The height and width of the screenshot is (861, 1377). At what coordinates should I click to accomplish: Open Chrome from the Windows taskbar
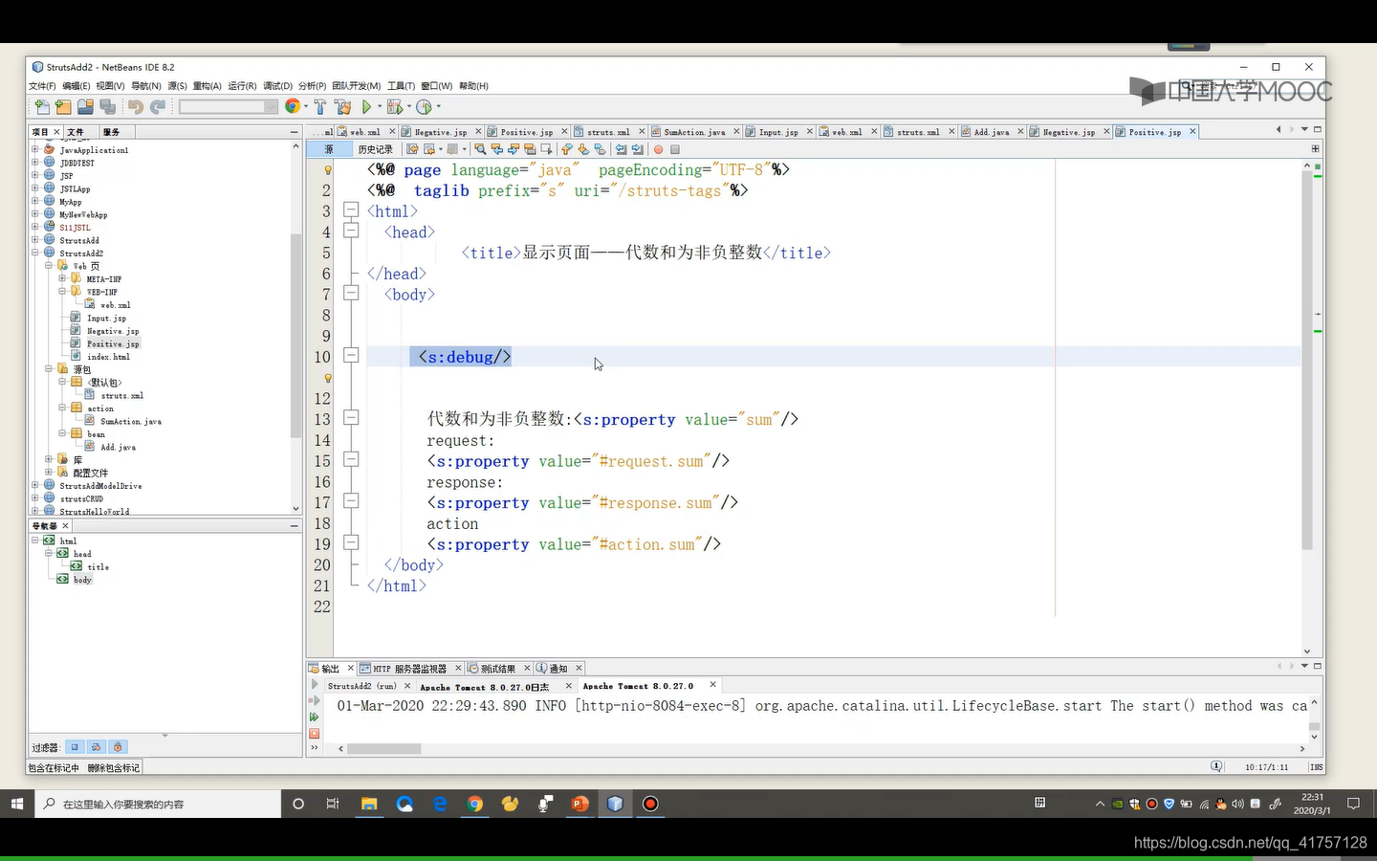(474, 804)
